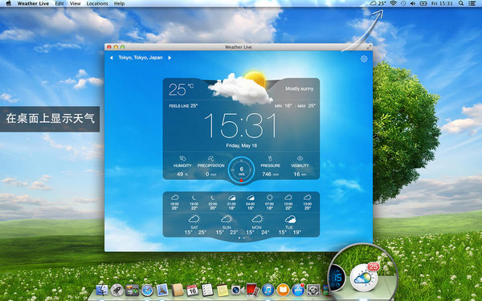Image resolution: width=482 pixels, height=301 pixels.
Task: Select the Tuesday forecast
Action: pos(289,225)
